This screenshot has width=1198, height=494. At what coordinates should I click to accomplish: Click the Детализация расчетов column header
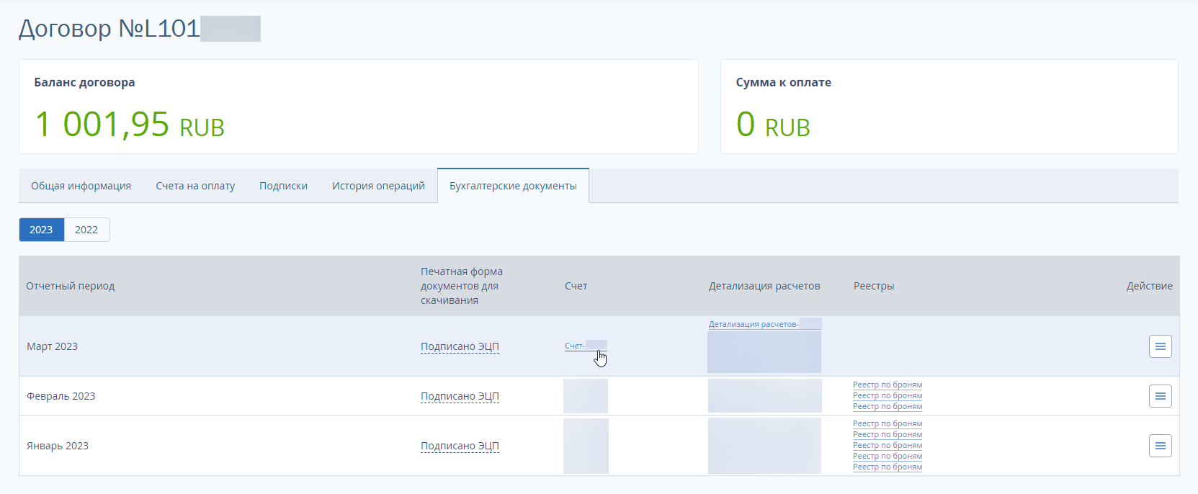pyautogui.click(x=764, y=286)
